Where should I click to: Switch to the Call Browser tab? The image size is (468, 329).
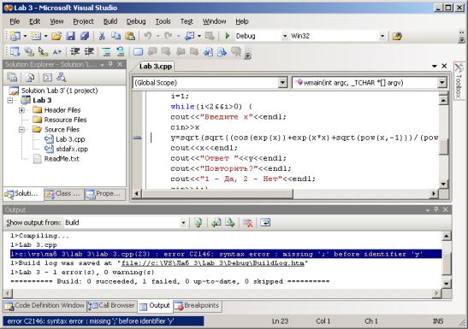[x=112, y=306]
